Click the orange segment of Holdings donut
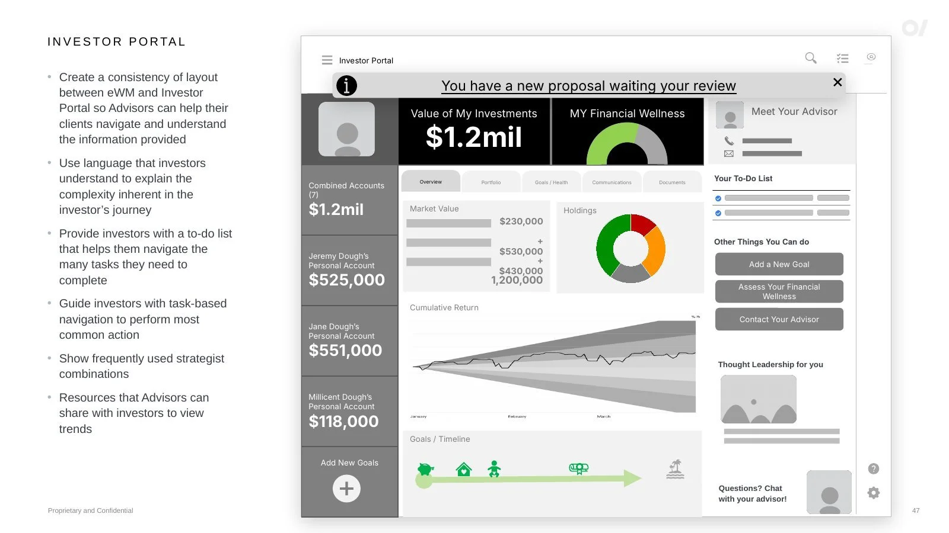 coord(657,251)
